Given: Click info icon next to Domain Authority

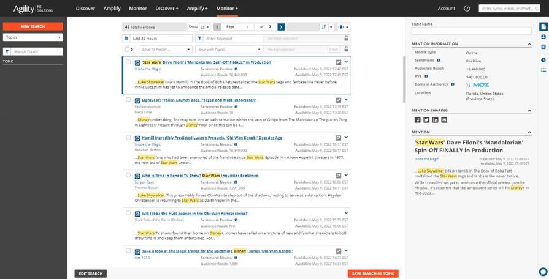Looking at the screenshot, I should click(x=453, y=84).
